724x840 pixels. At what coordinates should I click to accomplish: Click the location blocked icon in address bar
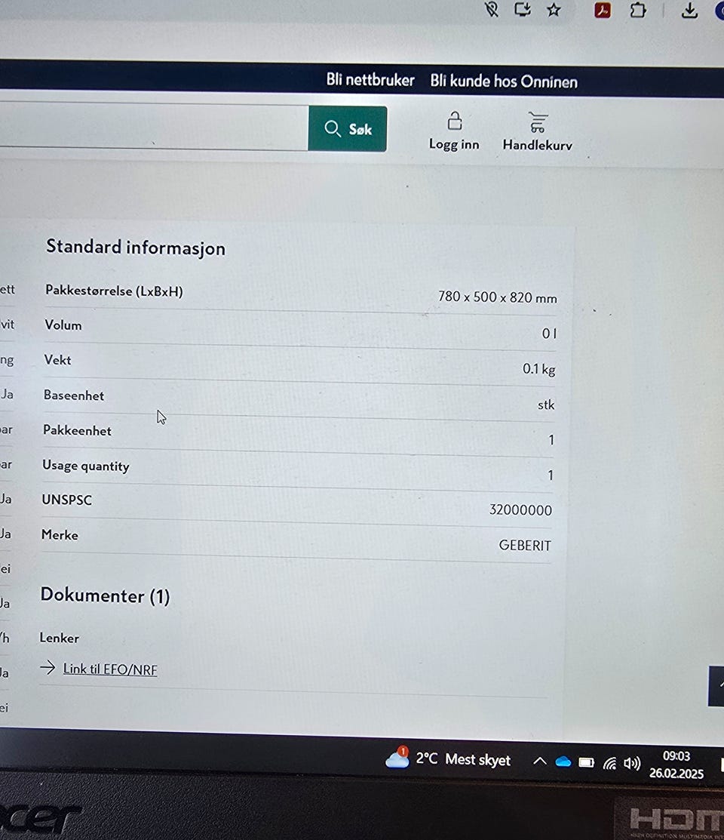[492, 10]
